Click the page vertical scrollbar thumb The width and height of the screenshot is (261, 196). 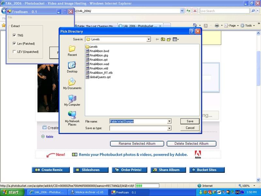tap(258, 68)
